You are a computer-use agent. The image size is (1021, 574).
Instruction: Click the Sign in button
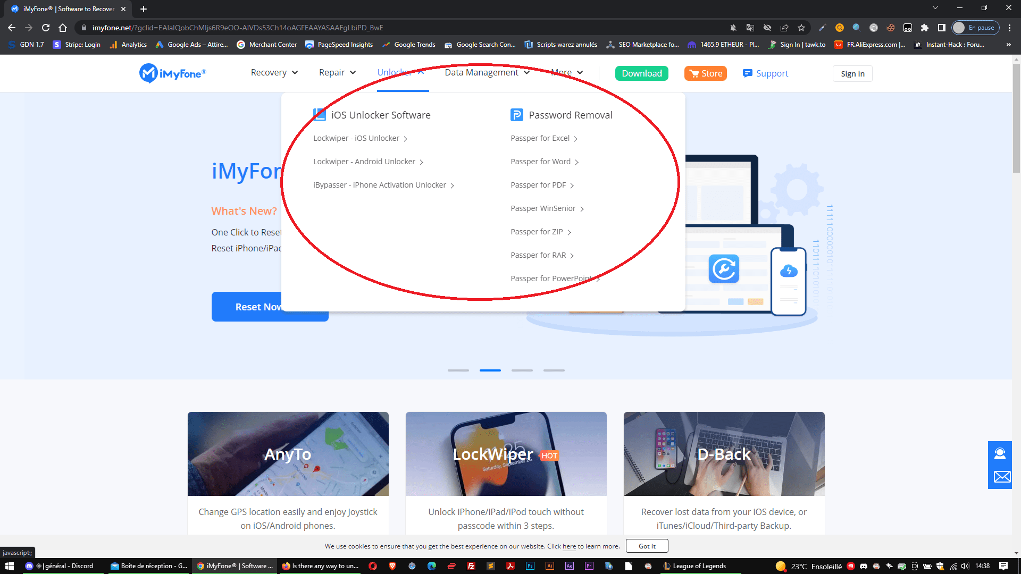tap(852, 73)
